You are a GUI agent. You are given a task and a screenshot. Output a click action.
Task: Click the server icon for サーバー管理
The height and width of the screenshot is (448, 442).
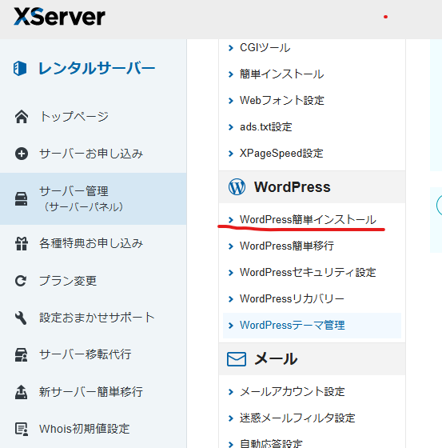(22, 199)
